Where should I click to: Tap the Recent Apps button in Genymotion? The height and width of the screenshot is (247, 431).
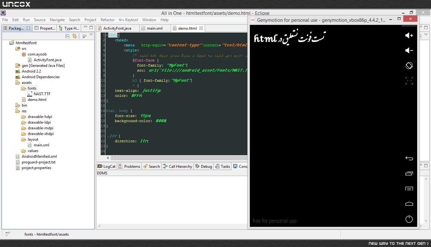pos(409,173)
